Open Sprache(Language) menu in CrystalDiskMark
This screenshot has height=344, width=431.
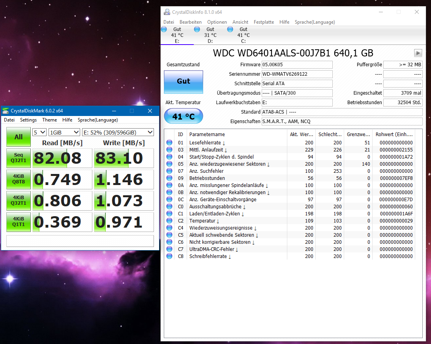tap(97, 120)
